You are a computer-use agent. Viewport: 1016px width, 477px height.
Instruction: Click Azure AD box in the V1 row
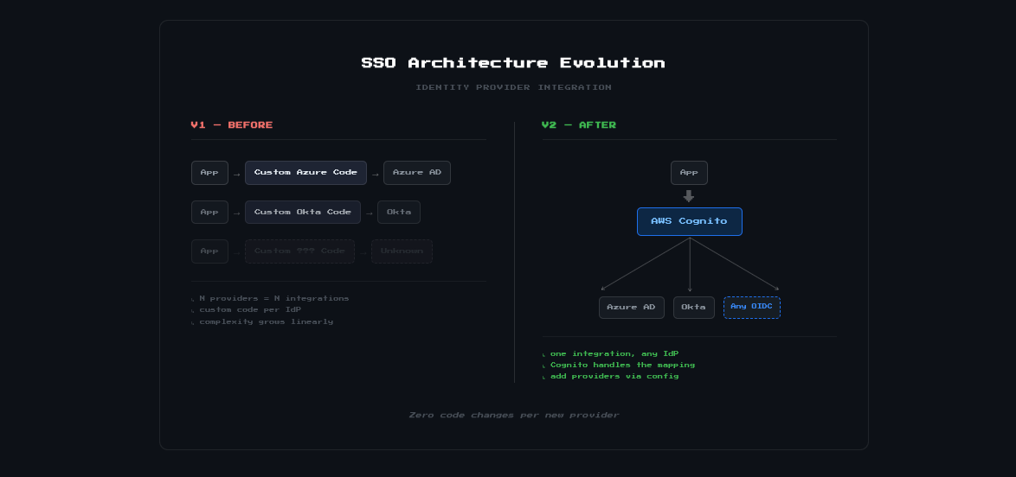point(417,173)
